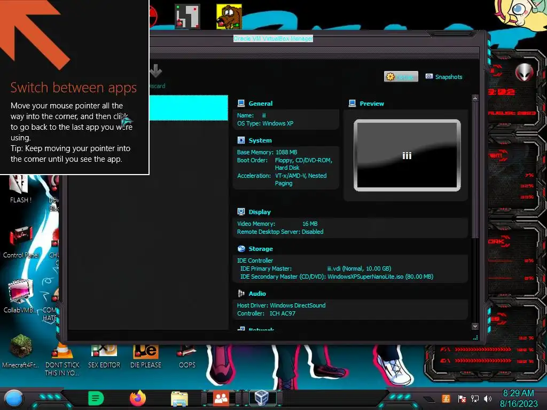547x410 pixels.
Task: Select the highlighted cyan VM list entry
Action: (x=189, y=108)
